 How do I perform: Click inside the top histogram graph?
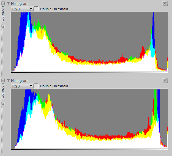tap(90, 42)
